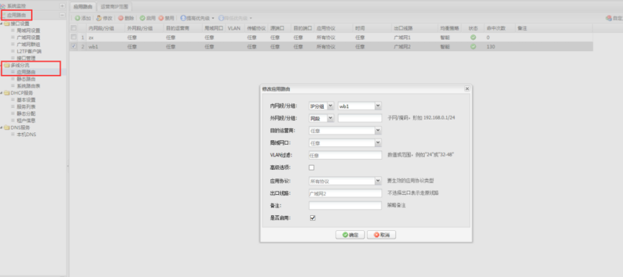
Task: Click the VLAN过滤 input field
Action: pyautogui.click(x=345, y=155)
